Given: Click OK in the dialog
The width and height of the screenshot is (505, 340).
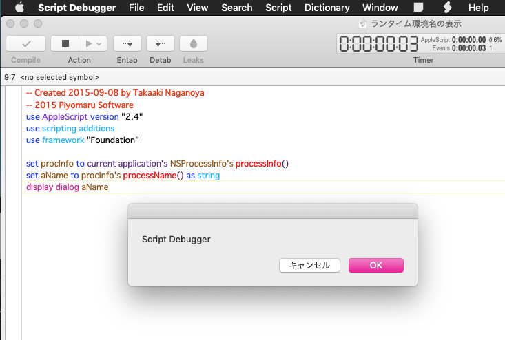Looking at the screenshot, I should (x=376, y=266).
